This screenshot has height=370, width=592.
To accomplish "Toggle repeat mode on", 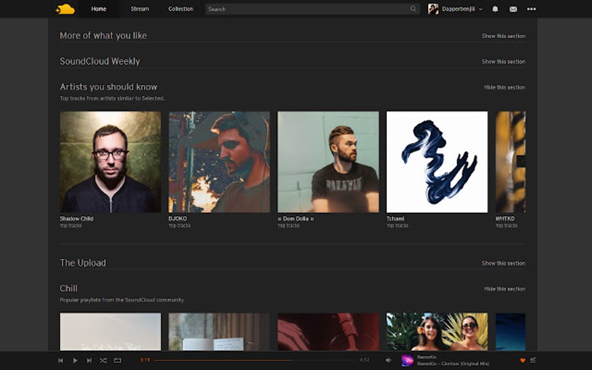I will [117, 360].
